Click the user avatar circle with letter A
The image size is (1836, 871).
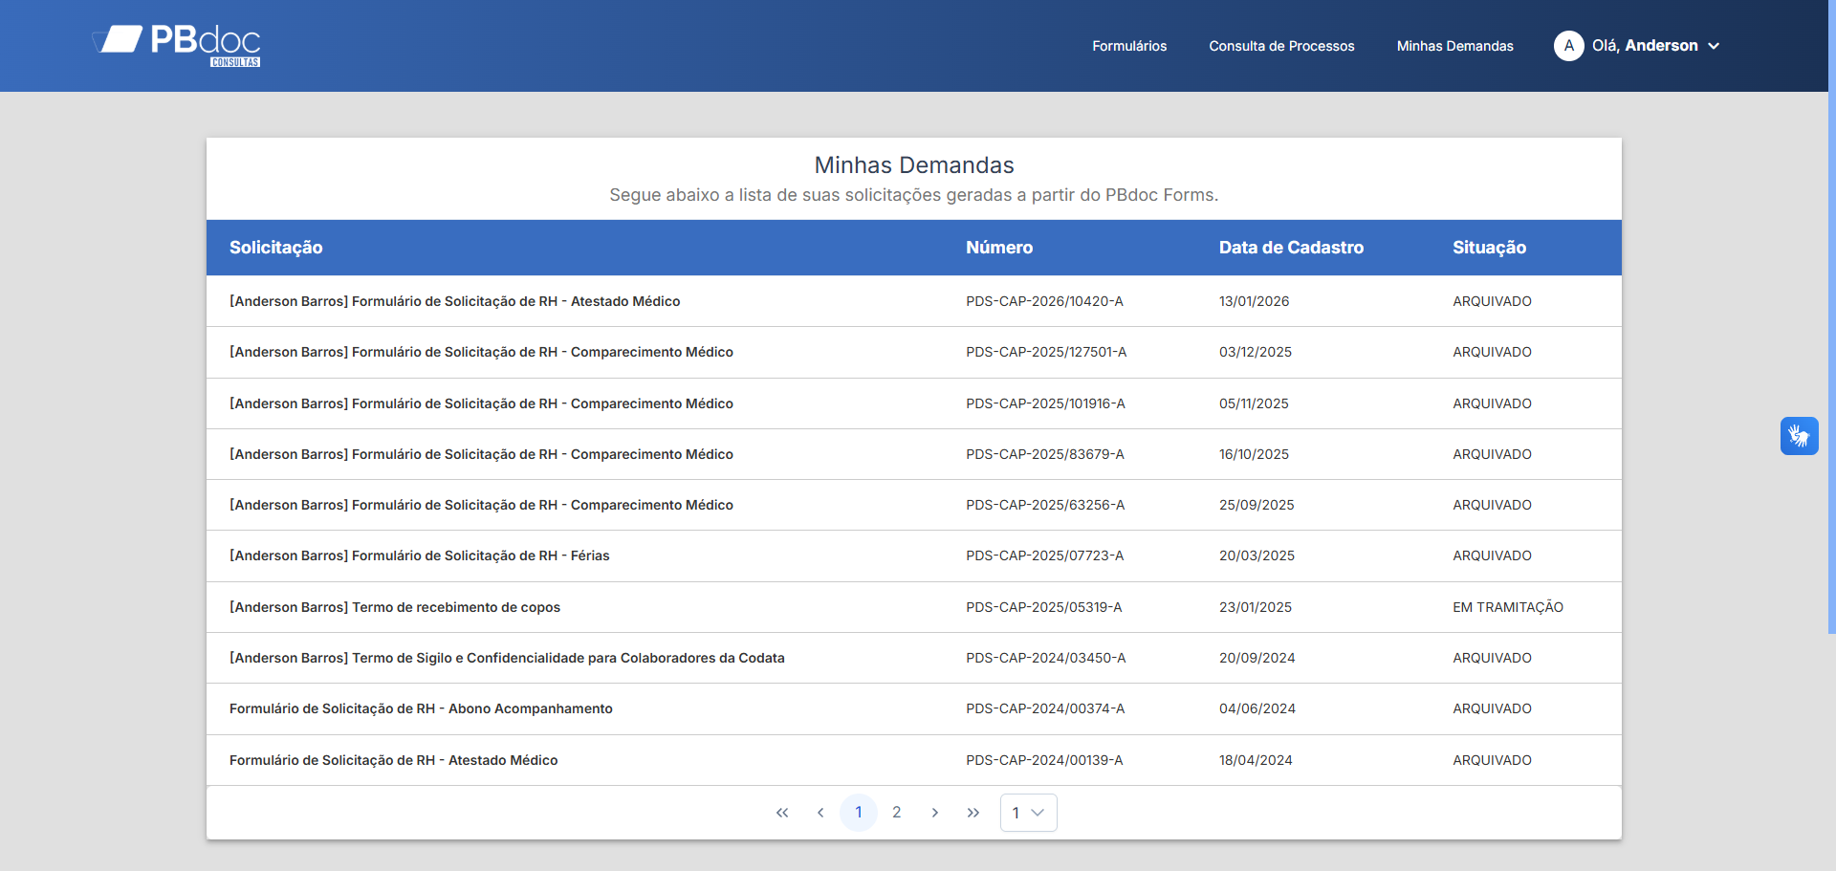(1568, 46)
